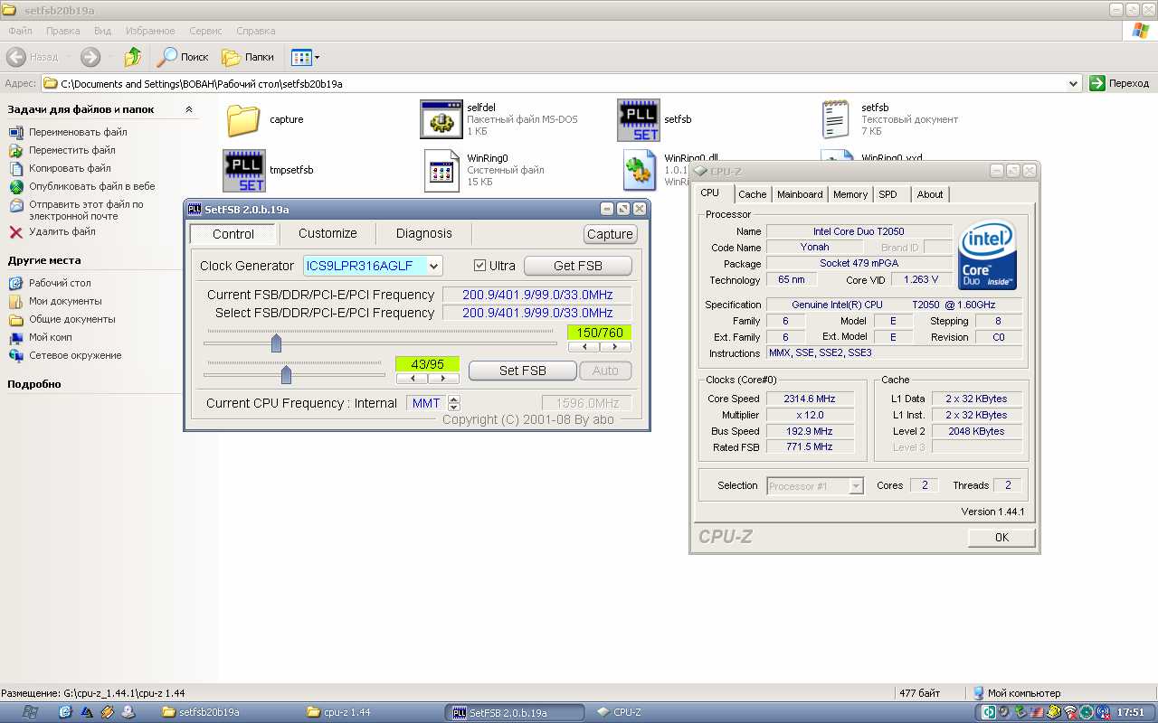Screen dimensions: 1158x723
Task: Open Сетевое окружение in Другие места
Action: pyautogui.click(x=75, y=355)
